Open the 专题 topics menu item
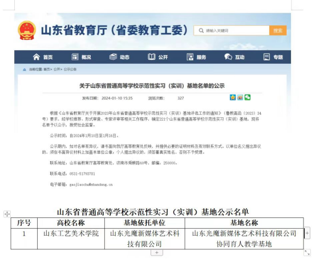Viewport: 316px width, 259px height. point(273,57)
